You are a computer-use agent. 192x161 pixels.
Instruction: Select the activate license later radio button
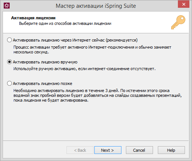click(9, 83)
